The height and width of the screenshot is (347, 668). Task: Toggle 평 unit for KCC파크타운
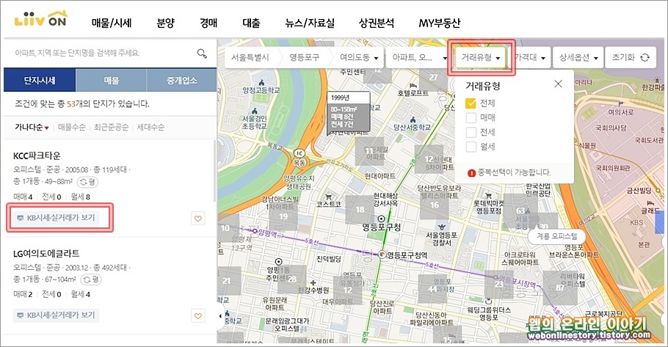(88, 182)
